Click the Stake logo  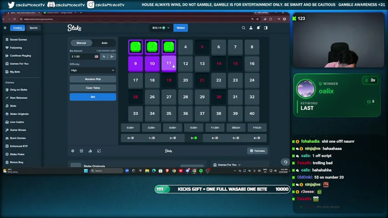coord(75,28)
